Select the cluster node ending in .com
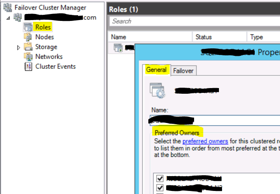This screenshot has height=194, width=280. click(60, 17)
